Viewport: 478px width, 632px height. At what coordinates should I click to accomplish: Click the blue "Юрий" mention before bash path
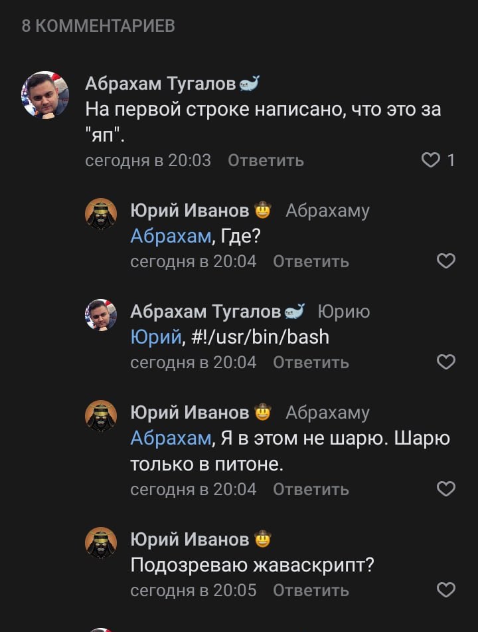[156, 337]
